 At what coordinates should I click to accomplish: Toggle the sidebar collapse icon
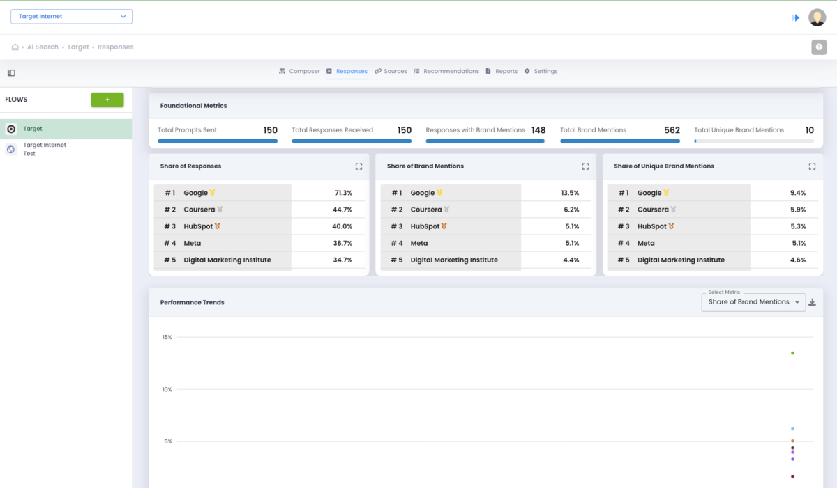11,72
